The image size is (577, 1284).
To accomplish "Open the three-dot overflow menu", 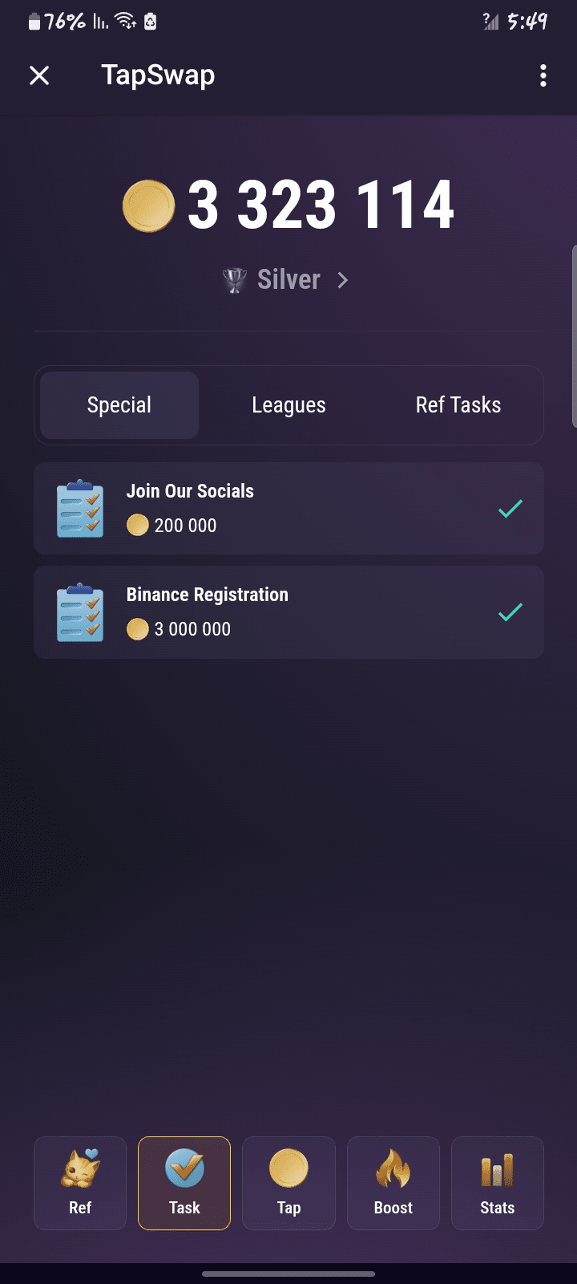I will pos(543,75).
